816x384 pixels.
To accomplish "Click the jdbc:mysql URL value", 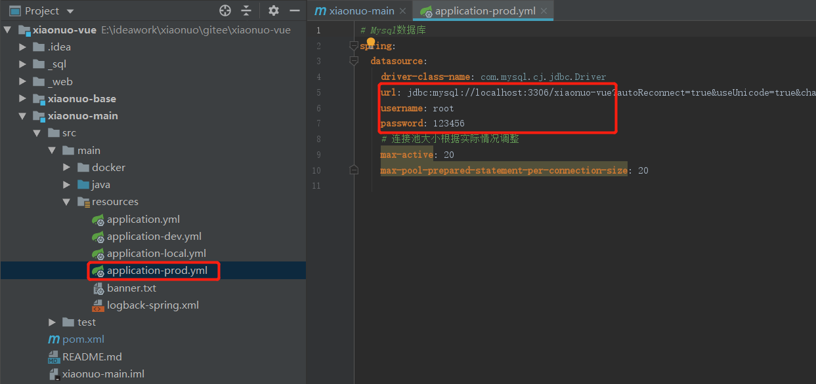I will click(611, 92).
